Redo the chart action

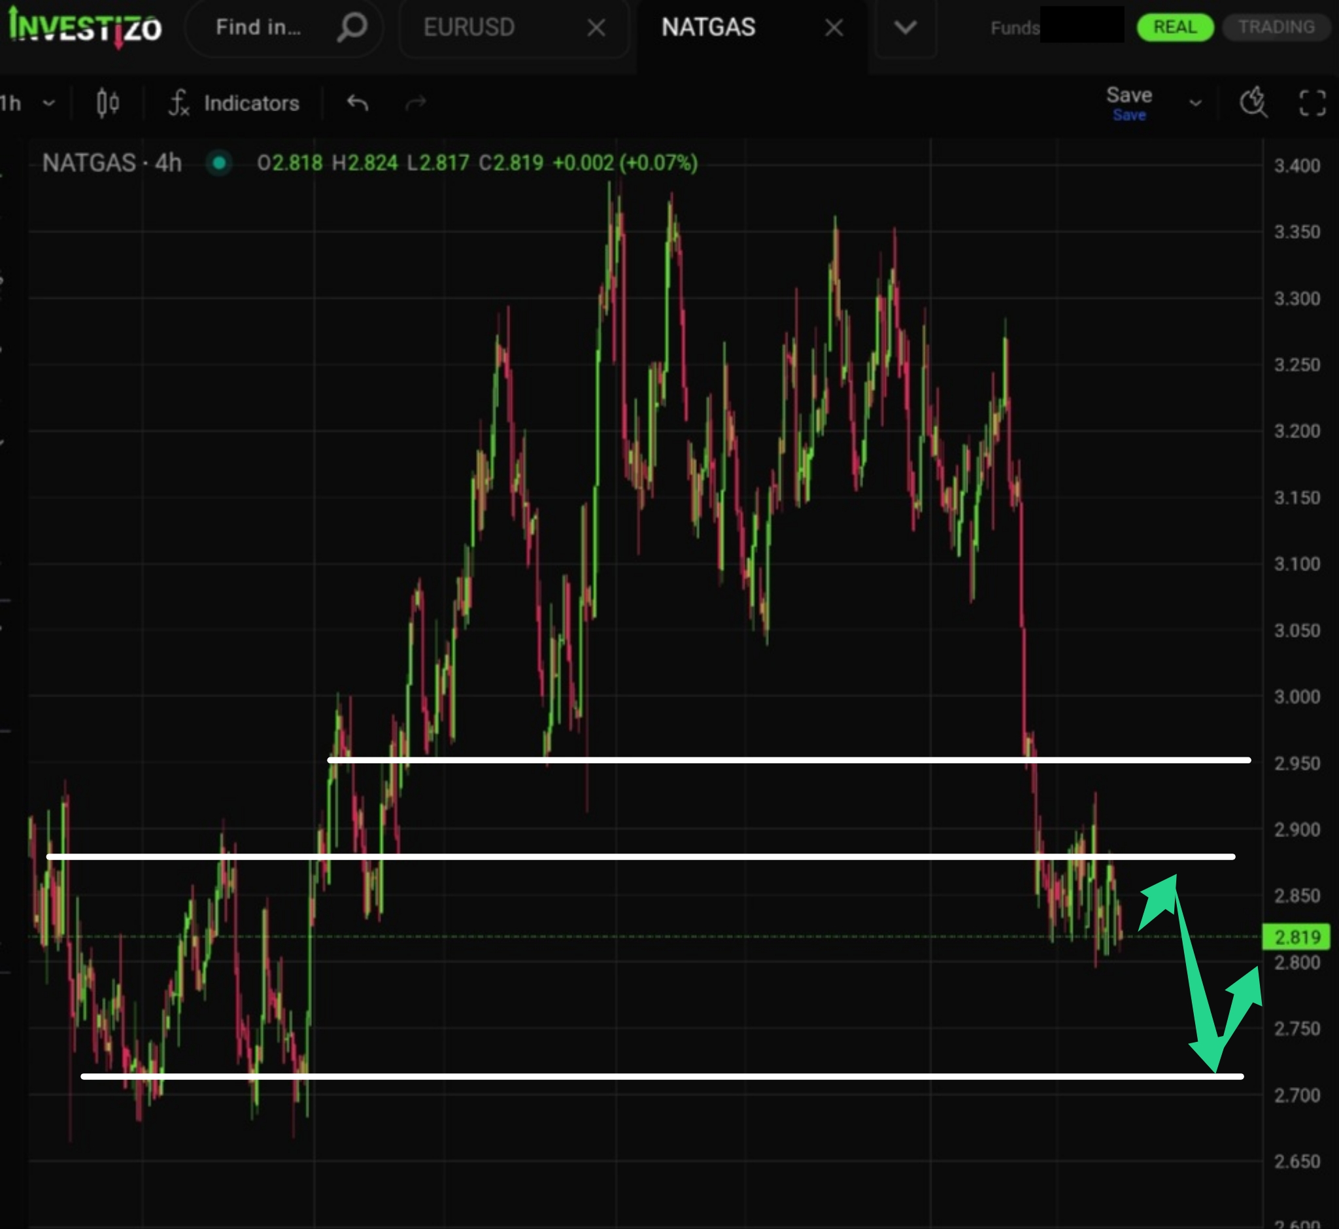[416, 103]
